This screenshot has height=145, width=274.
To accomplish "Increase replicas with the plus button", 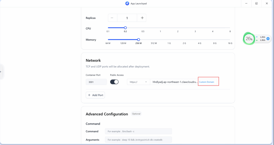I will (x=142, y=18).
